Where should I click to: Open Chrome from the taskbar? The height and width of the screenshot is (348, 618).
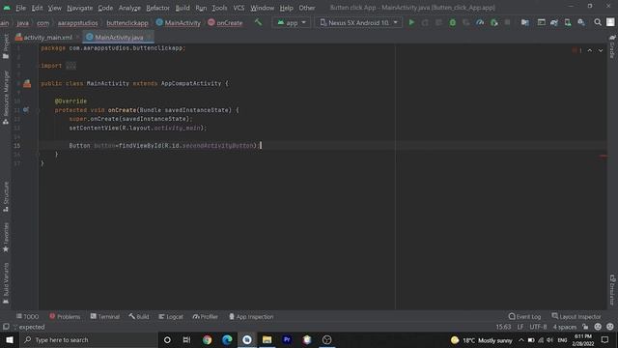point(207,339)
